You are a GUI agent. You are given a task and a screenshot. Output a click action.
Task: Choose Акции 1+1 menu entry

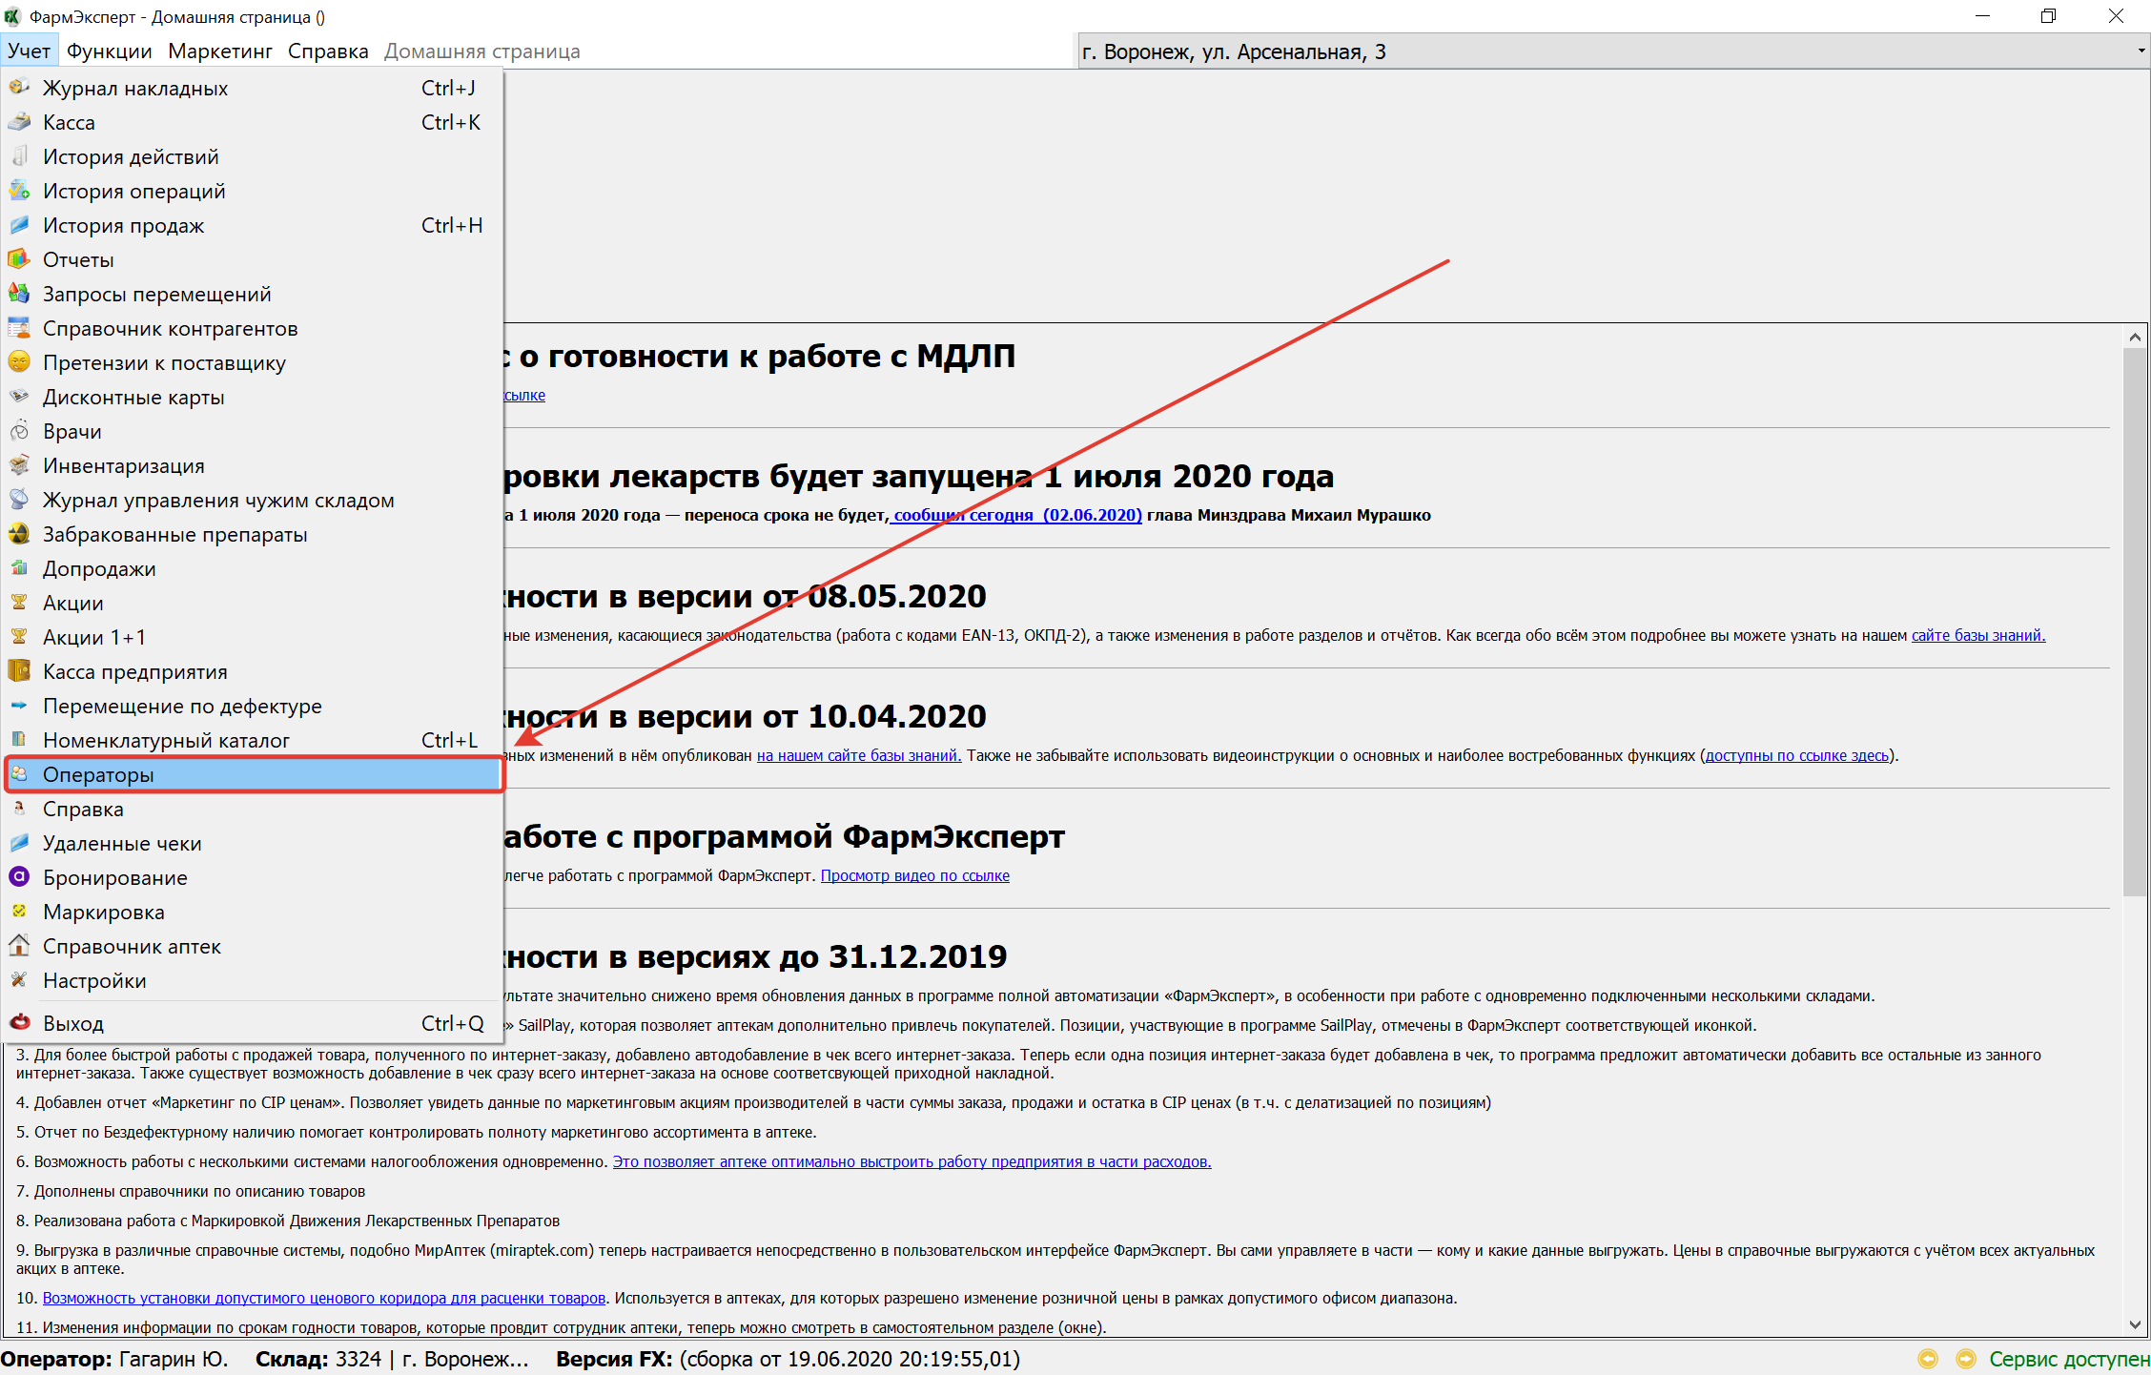[x=252, y=637]
